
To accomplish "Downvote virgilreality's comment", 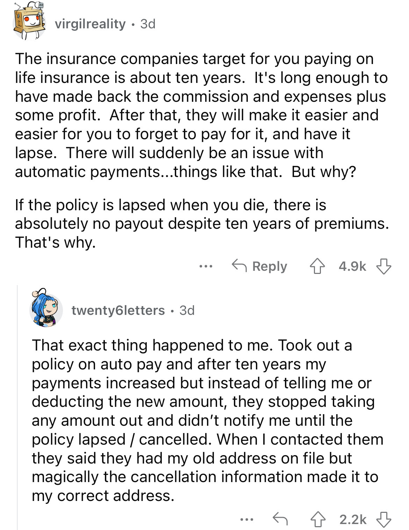I will point(383,267).
